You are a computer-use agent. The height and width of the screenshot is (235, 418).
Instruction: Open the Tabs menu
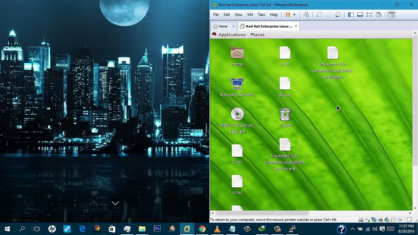point(261,15)
